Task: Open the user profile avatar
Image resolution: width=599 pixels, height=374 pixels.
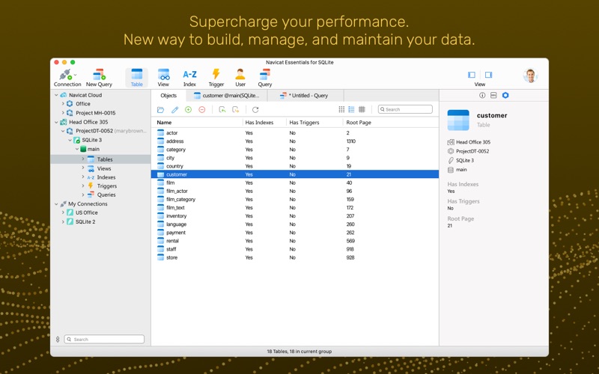Action: coord(530,76)
